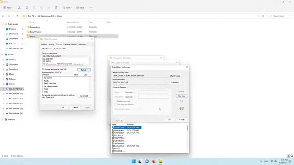Open the New dropdown in Explorer toolbar
Viewport: 294px width, 165px height.
pyautogui.click(x=8, y=8)
